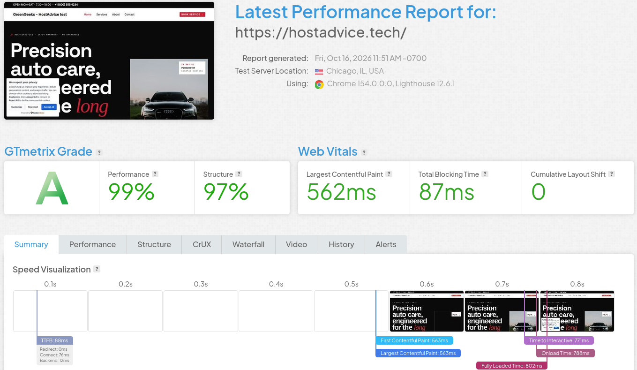
Task: Click the 97% Structure score
Action: [226, 192]
